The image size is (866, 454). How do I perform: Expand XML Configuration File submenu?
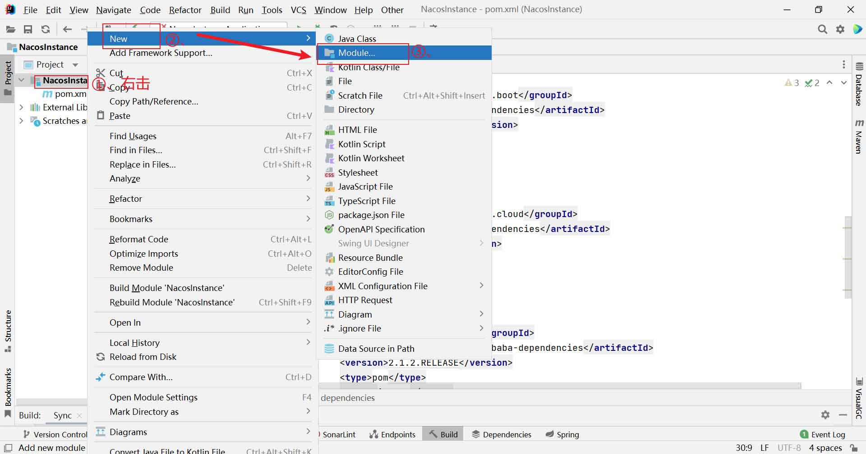[404, 286]
